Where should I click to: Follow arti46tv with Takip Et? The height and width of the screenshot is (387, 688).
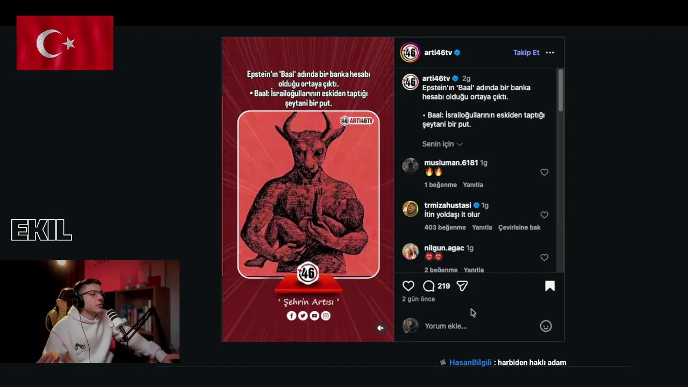(x=526, y=53)
